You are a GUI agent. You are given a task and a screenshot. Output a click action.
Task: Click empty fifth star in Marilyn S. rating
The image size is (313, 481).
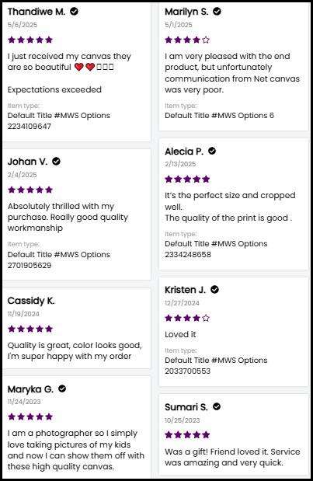[x=206, y=40]
